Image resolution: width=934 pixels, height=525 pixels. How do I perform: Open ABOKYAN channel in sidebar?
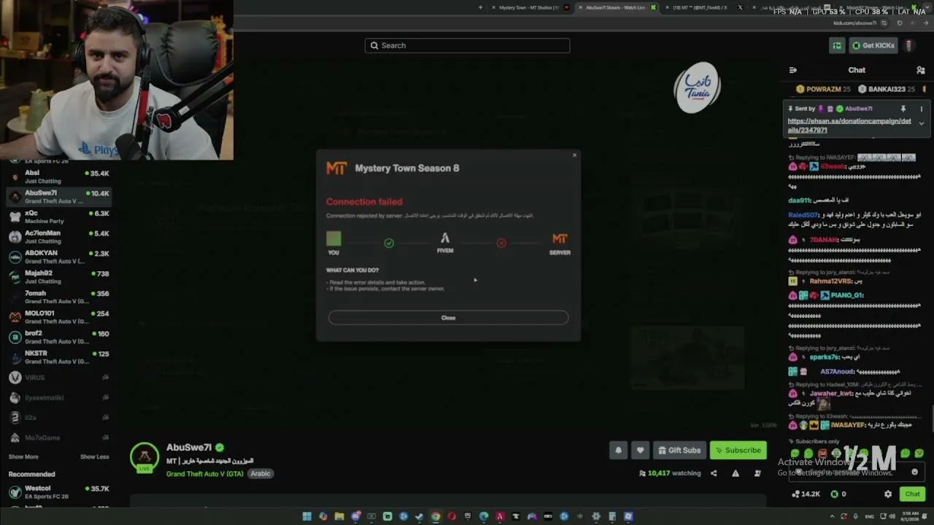pyautogui.click(x=58, y=257)
